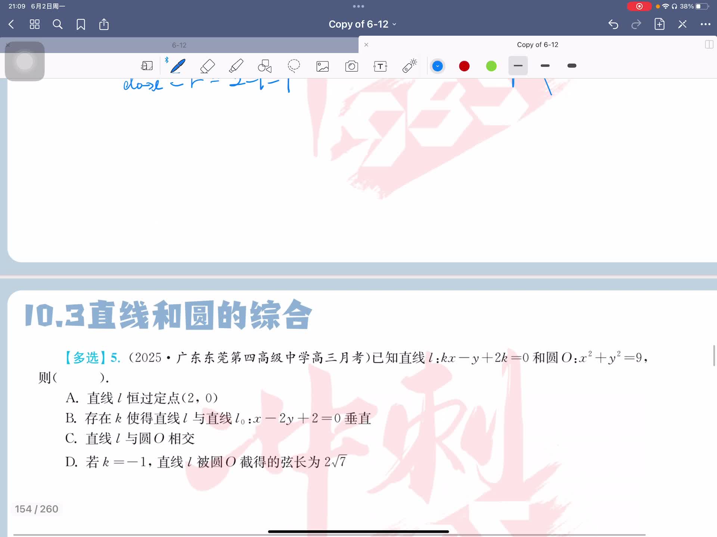Screen dimensions: 717x537
Task: Select the Text box tool
Action: pos(380,66)
